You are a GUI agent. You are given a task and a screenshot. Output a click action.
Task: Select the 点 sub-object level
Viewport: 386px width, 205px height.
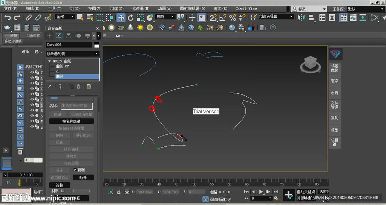[x=58, y=71]
